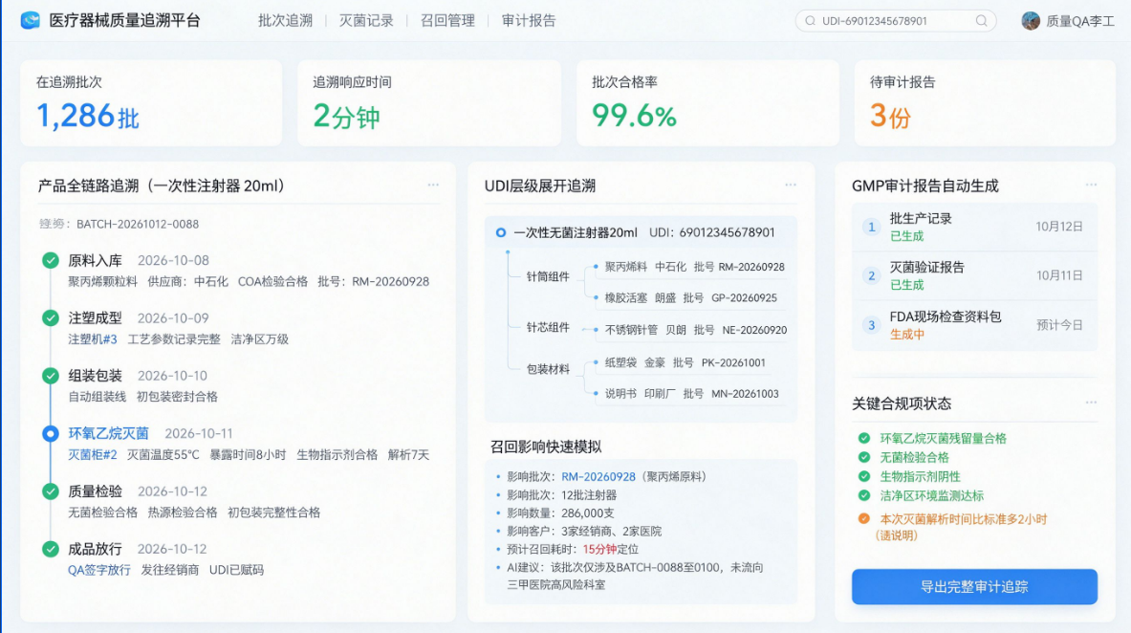This screenshot has width=1131, height=633.
Task: Click the 影响批次: 12批注射器 line
Action: click(562, 495)
